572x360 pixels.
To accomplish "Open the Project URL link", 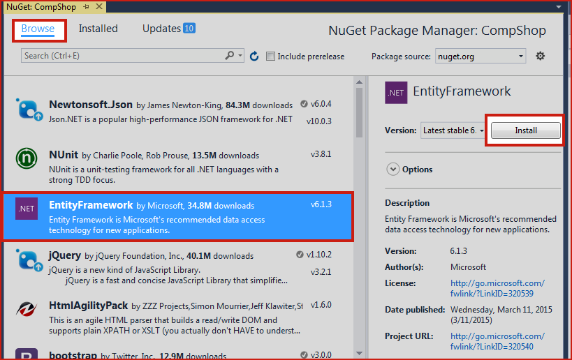I will (x=497, y=341).
